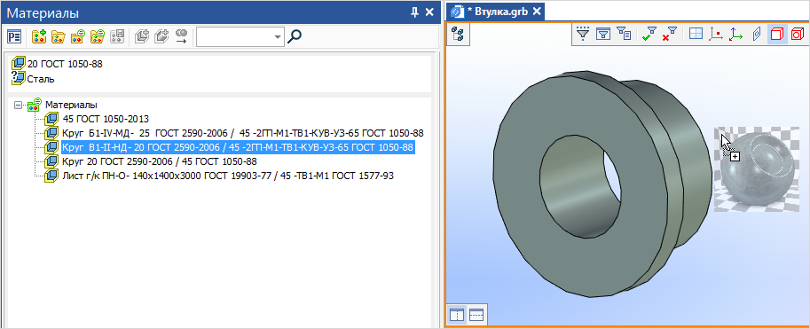Click the model tree icon in 3D view
The height and width of the screenshot is (329, 810).
point(458,35)
